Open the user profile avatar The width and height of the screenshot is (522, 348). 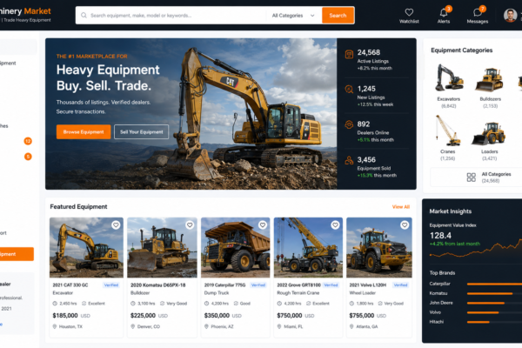coord(510,16)
